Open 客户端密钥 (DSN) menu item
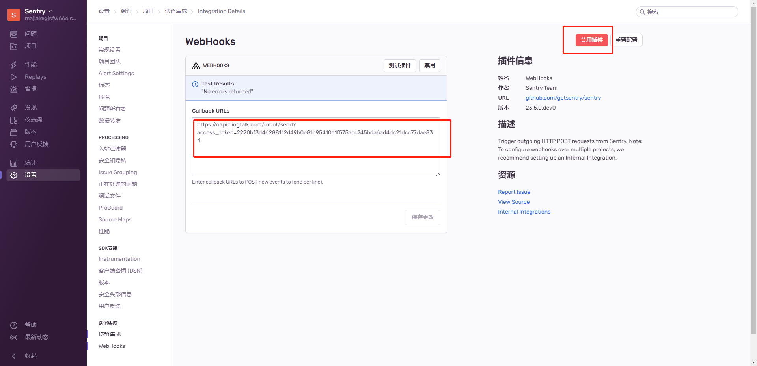This screenshot has width=757, height=366. pos(120,271)
